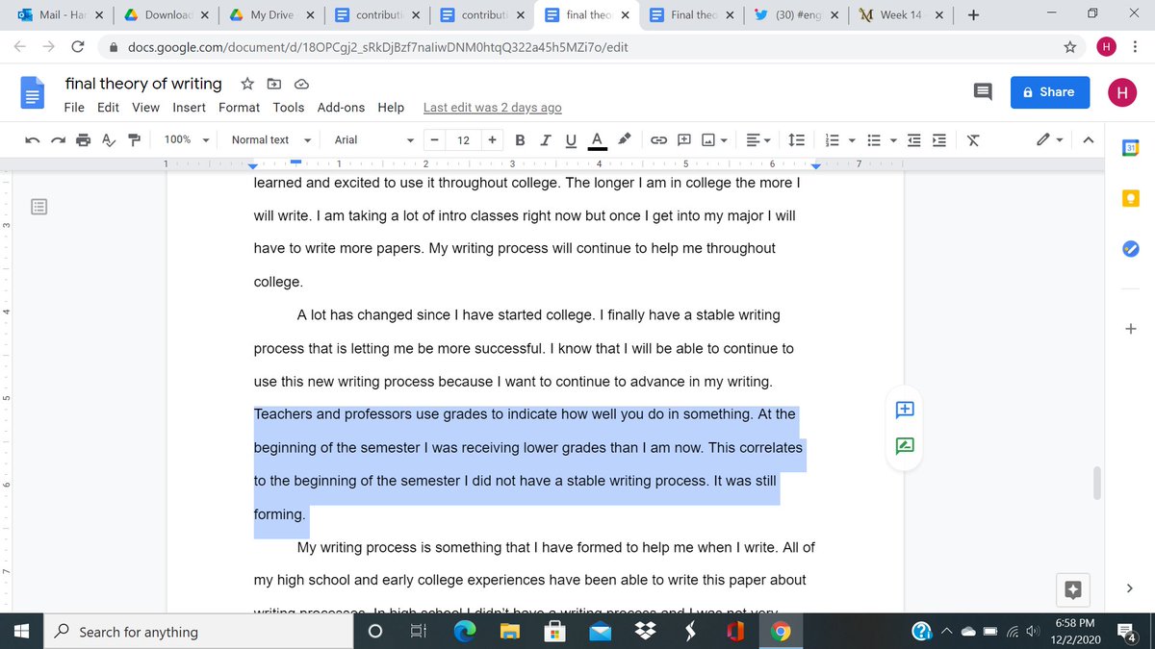Expand the numbered list options arrow
This screenshot has width=1155, height=649.
point(853,141)
